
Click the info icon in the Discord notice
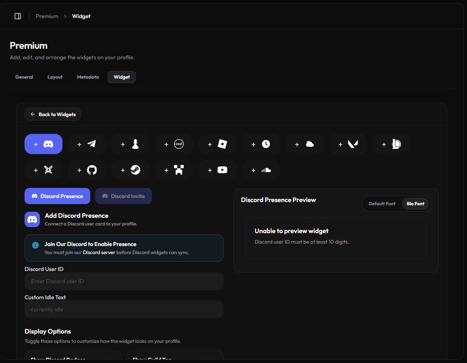35,245
